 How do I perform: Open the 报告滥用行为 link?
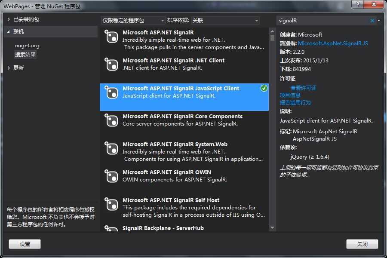tap(295, 103)
